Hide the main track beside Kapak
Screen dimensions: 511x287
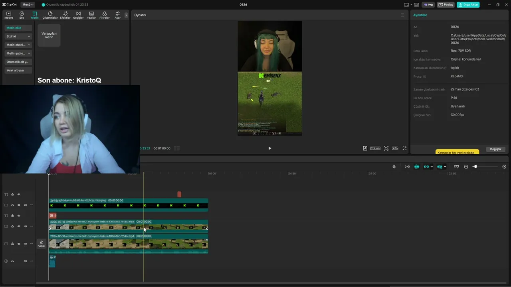pos(19,244)
